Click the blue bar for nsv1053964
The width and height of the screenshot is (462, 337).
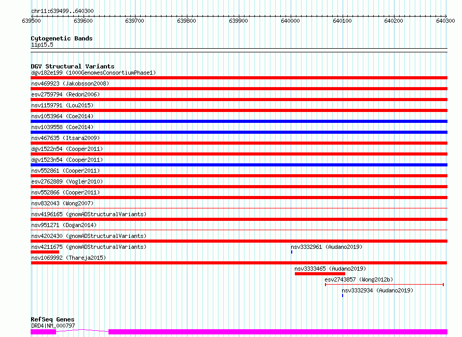coord(239,121)
